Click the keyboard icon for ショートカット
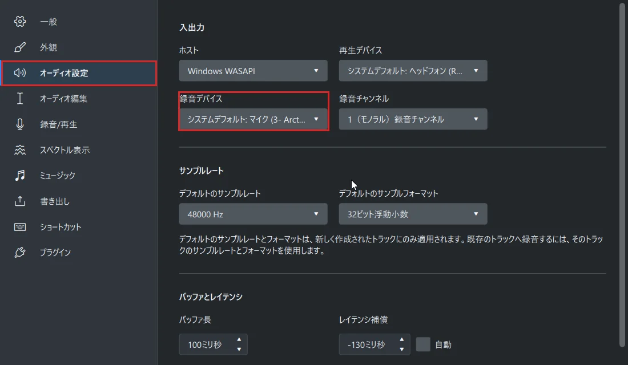This screenshot has width=628, height=365. pyautogui.click(x=19, y=227)
